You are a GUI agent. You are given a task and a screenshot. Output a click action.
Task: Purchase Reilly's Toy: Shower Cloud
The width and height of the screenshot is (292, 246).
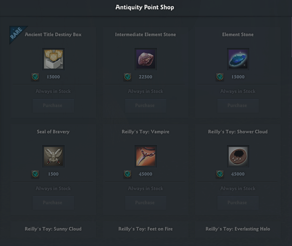(238, 203)
